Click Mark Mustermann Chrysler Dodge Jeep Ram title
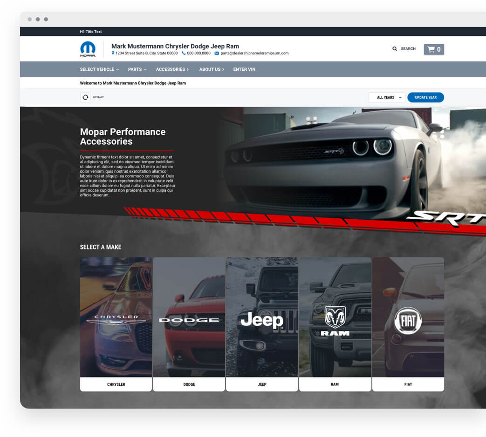 coord(175,46)
